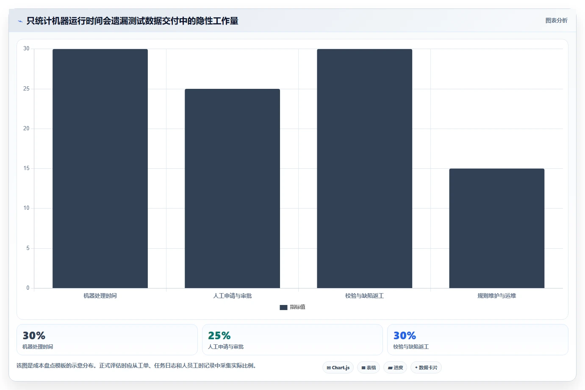
Task: Click the y-axis value 0
Action: 28,288
